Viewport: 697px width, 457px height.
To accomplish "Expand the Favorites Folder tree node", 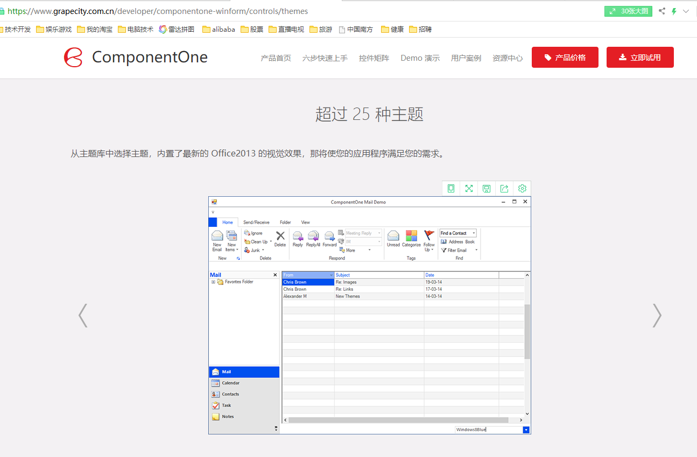I will point(213,282).
